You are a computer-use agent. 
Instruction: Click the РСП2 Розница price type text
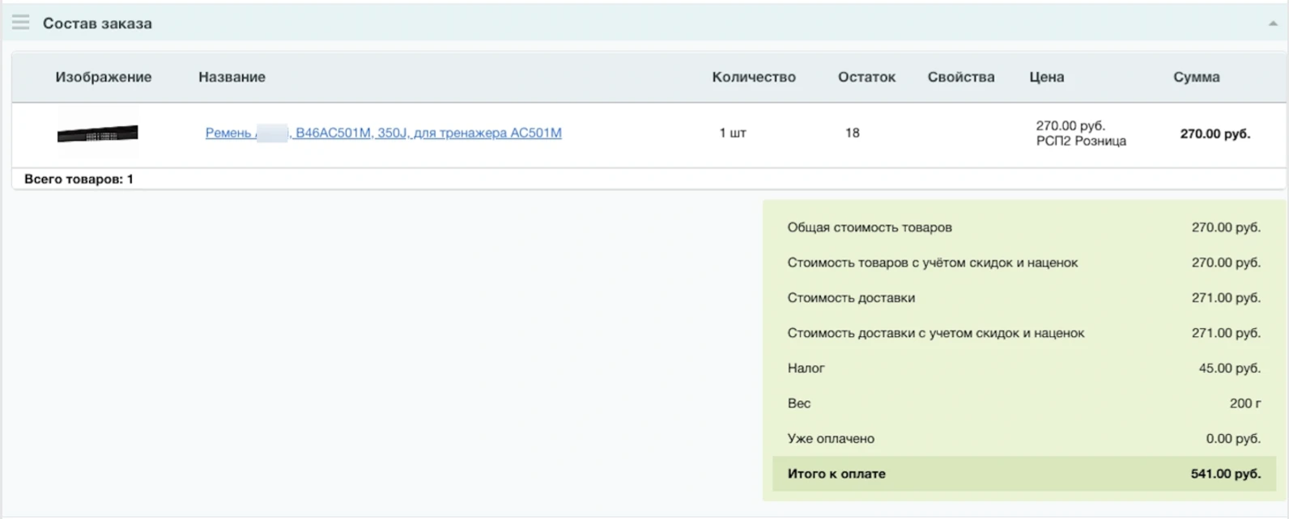(1080, 141)
